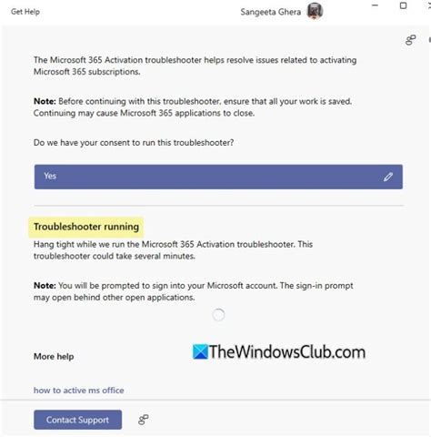Image resolution: width=431 pixels, height=437 pixels.
Task: Click the Contact Support button
Action: click(x=77, y=420)
